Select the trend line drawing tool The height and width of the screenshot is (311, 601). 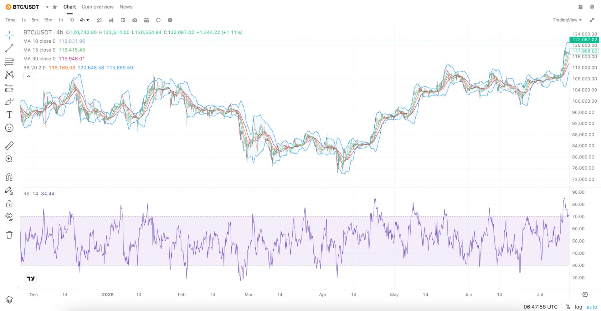pos(9,48)
